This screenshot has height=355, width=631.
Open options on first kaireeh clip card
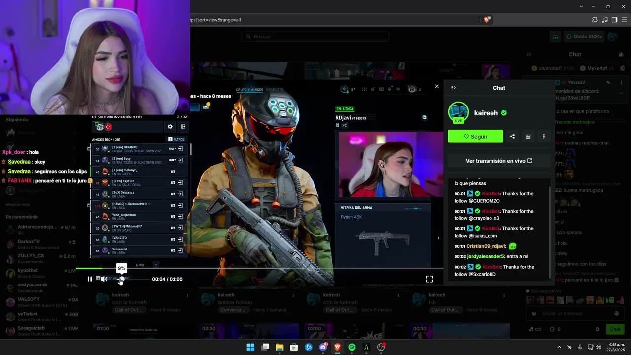(187, 295)
